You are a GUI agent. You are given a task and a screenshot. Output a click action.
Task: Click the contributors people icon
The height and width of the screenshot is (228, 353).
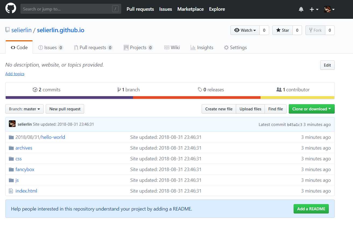[279, 90]
